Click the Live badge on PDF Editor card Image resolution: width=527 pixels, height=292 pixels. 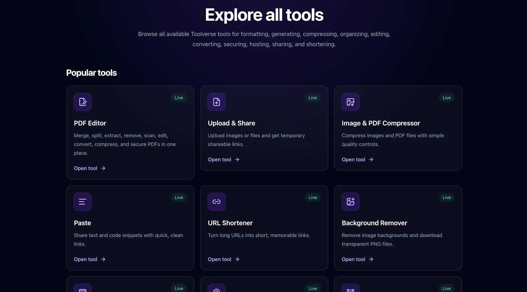coord(179,98)
